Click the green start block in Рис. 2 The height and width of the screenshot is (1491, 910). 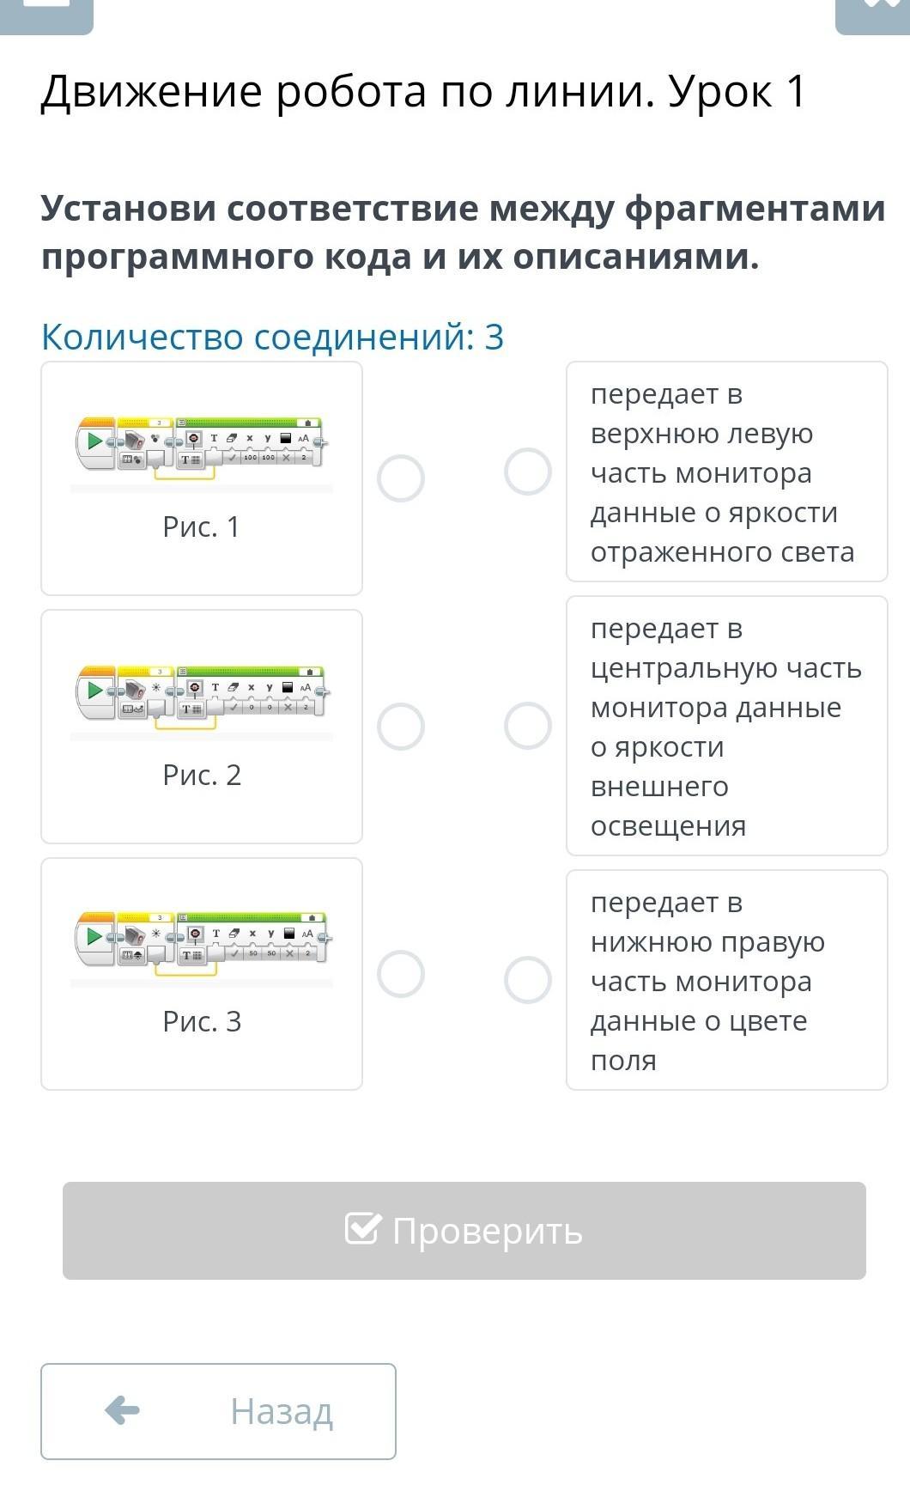(x=94, y=690)
